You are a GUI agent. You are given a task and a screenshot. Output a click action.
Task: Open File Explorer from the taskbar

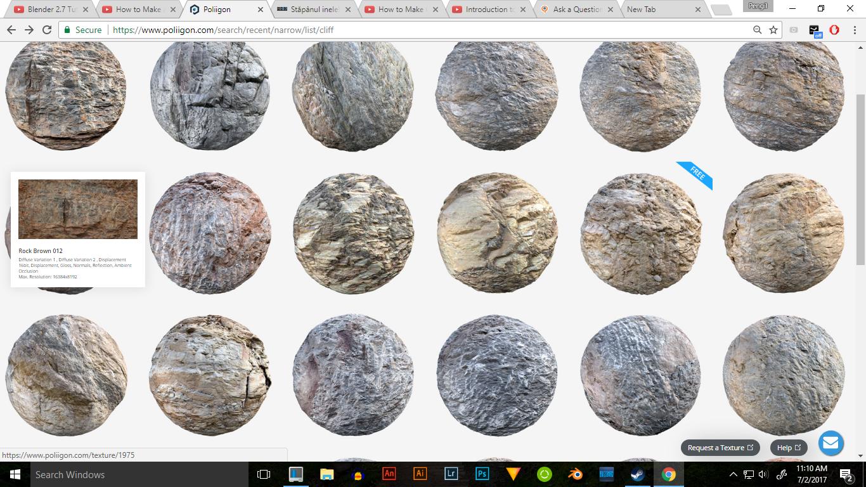326,474
